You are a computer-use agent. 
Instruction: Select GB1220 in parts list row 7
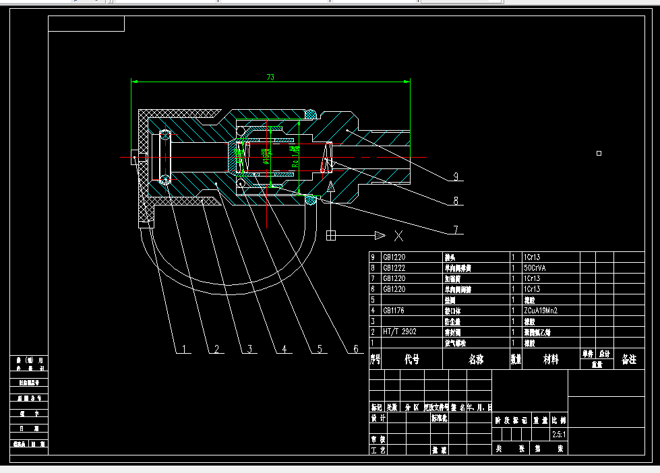[x=394, y=278]
